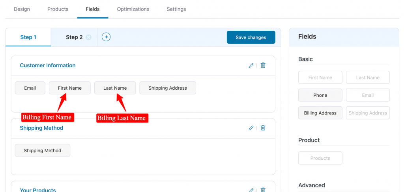This screenshot has height=192, width=404.
Task: Switch to the Step 2 tab
Action: [x=74, y=37]
